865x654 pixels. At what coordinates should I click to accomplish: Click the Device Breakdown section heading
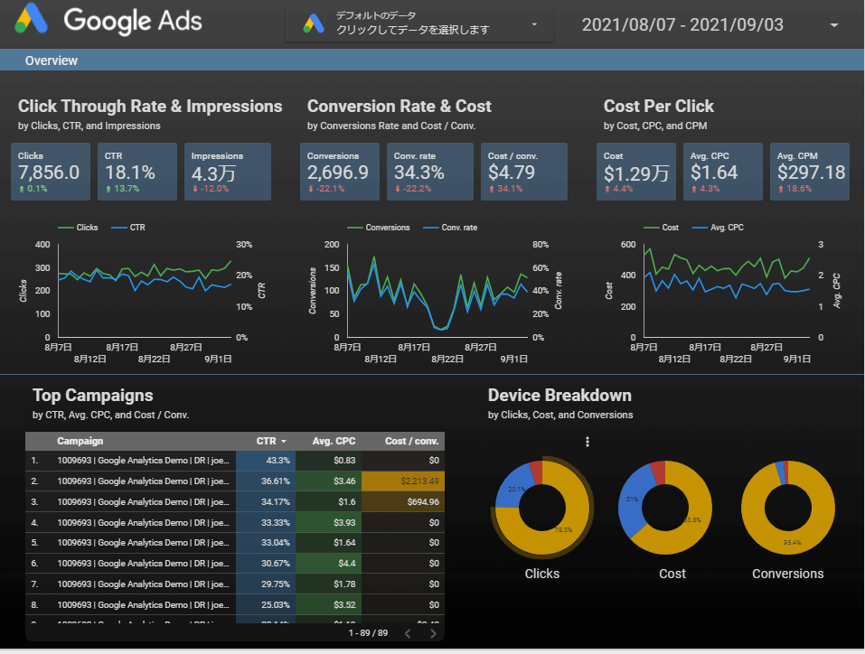(559, 396)
